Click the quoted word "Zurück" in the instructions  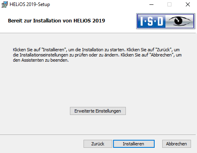pos(164,50)
